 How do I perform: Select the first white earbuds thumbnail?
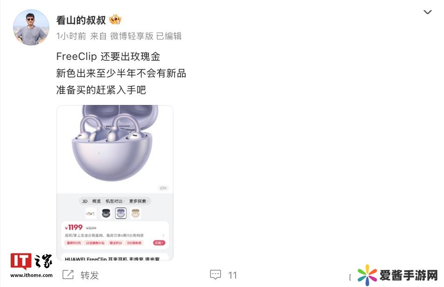point(91,213)
